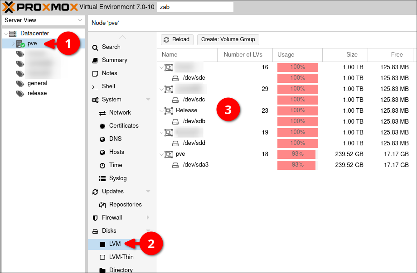417x273 pixels.
Task: Click the tag icon next to general
Action: click(x=20, y=83)
